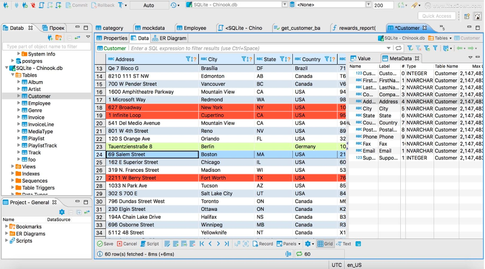Click the UTC timezone in status bar
The height and width of the screenshot is (269, 485).
pos(337,265)
